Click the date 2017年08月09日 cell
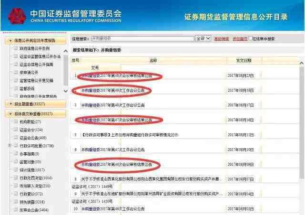305x215 pixels. coord(241,165)
